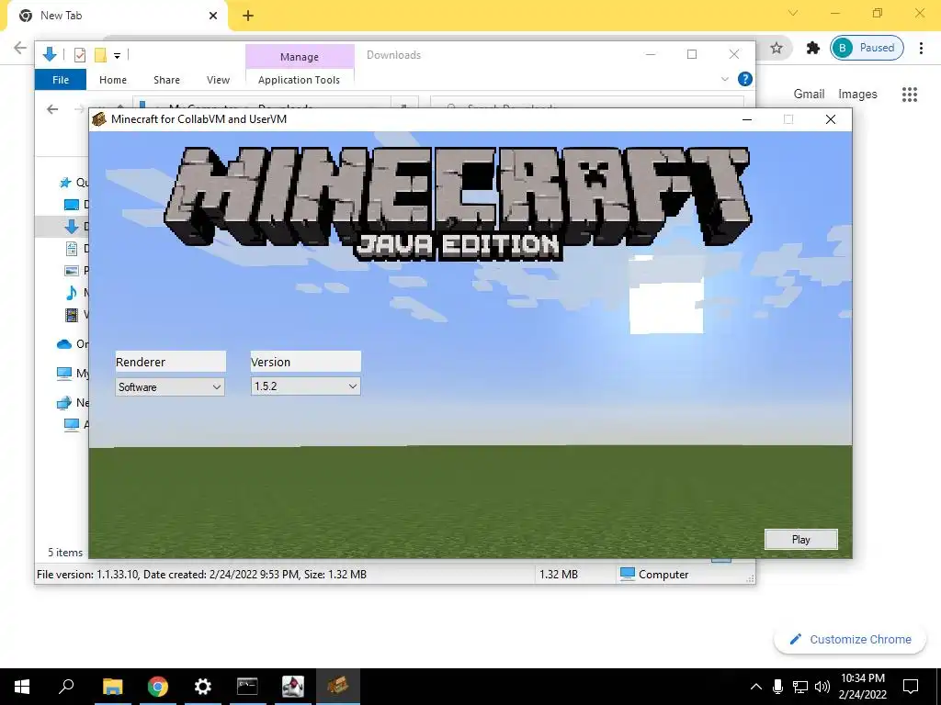
Task: Open Chrome three-dot menu
Action: click(x=921, y=48)
